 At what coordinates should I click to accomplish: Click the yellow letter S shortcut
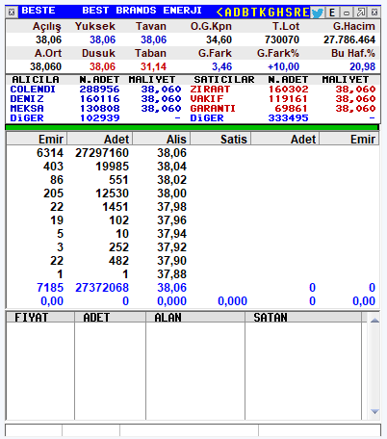(x=289, y=13)
